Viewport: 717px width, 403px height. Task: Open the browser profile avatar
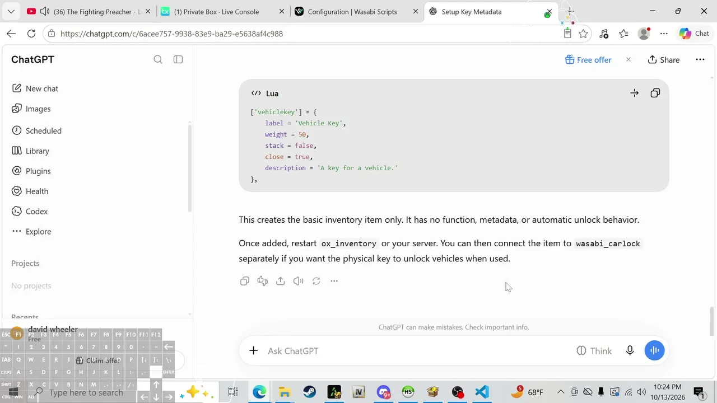pos(644,34)
